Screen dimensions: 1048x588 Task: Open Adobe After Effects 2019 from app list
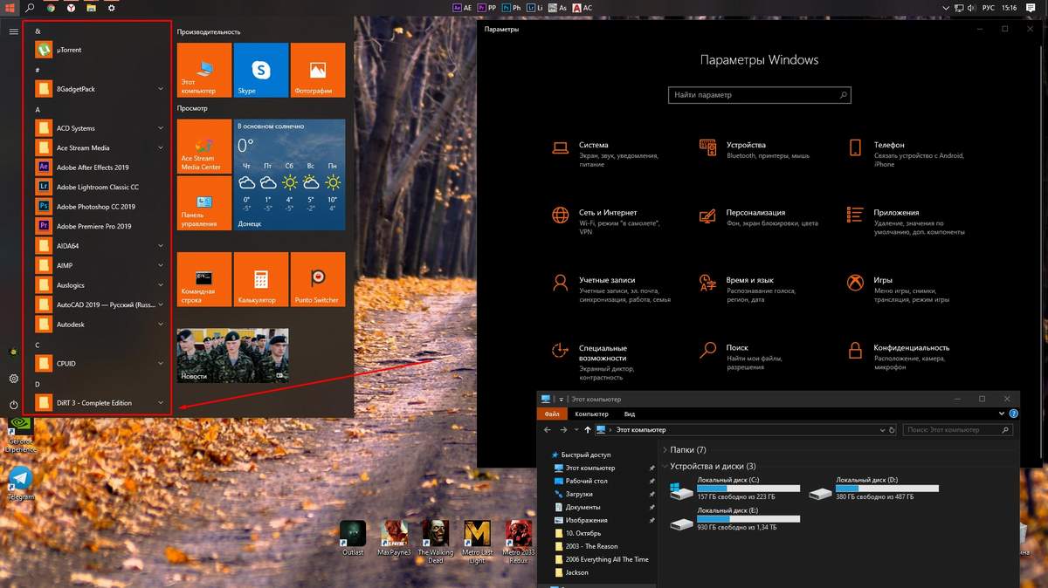click(x=92, y=168)
